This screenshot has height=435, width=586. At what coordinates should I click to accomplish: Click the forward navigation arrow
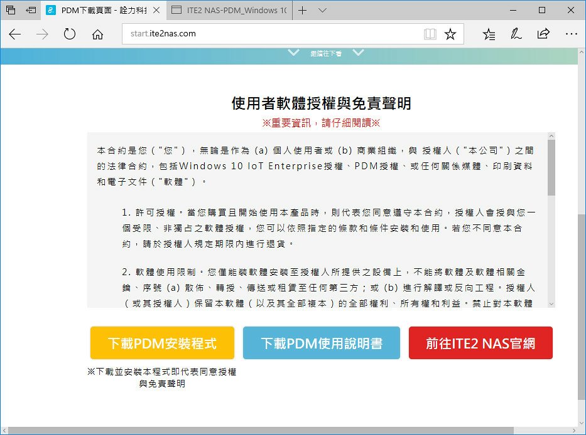point(42,34)
